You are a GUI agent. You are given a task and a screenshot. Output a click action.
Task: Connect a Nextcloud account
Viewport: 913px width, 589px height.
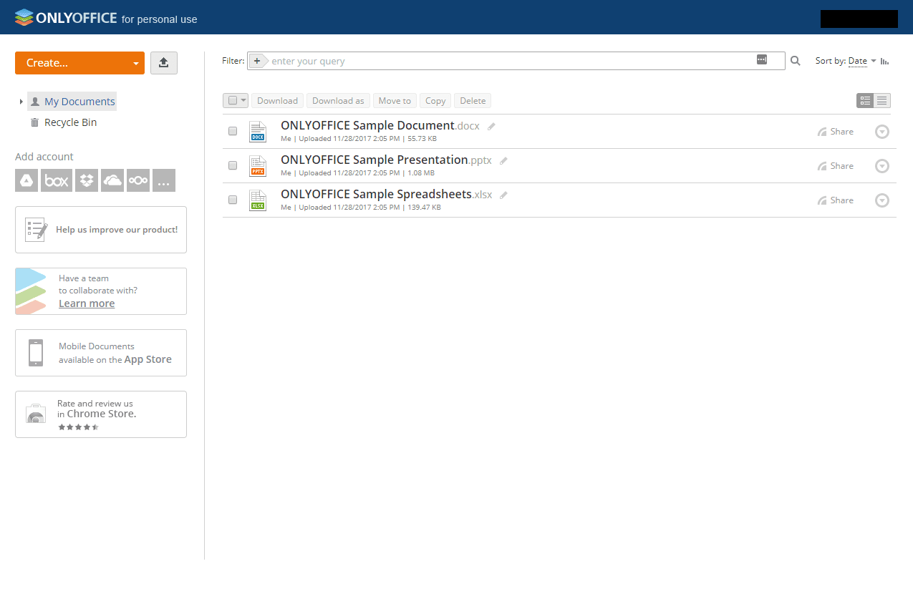tap(138, 181)
